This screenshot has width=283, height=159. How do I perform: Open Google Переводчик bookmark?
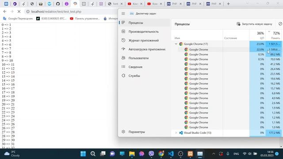click(18, 19)
